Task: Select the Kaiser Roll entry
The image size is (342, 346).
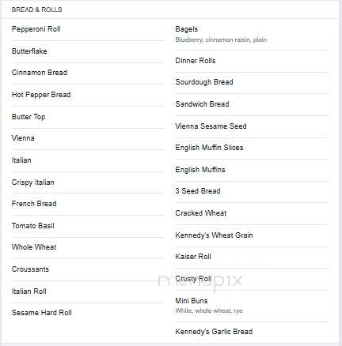Action: [x=193, y=257]
